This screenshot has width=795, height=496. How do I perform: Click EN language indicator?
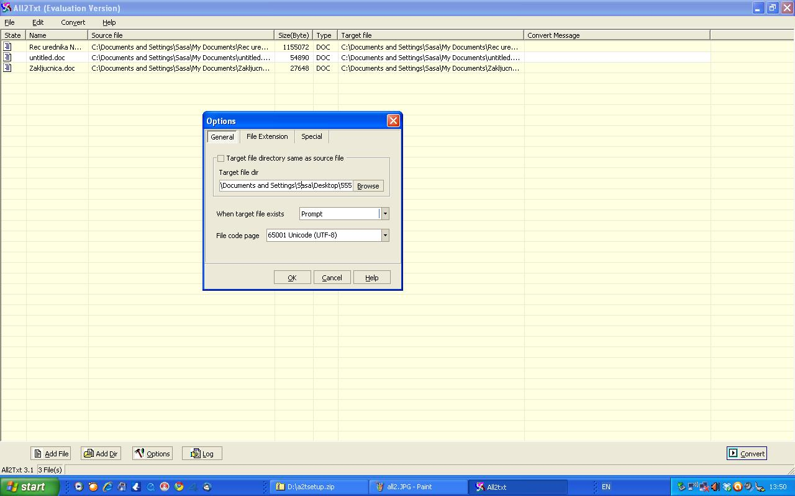click(606, 487)
